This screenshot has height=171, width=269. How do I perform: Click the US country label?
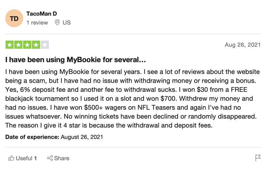pyautogui.click(x=66, y=23)
